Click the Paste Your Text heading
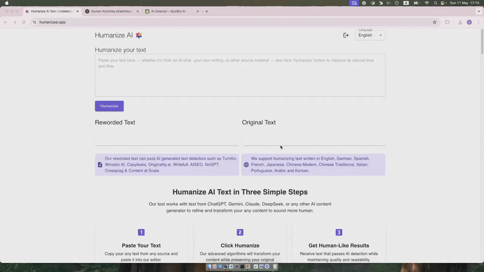Screen dimensions: 484x272 click(x=141, y=246)
